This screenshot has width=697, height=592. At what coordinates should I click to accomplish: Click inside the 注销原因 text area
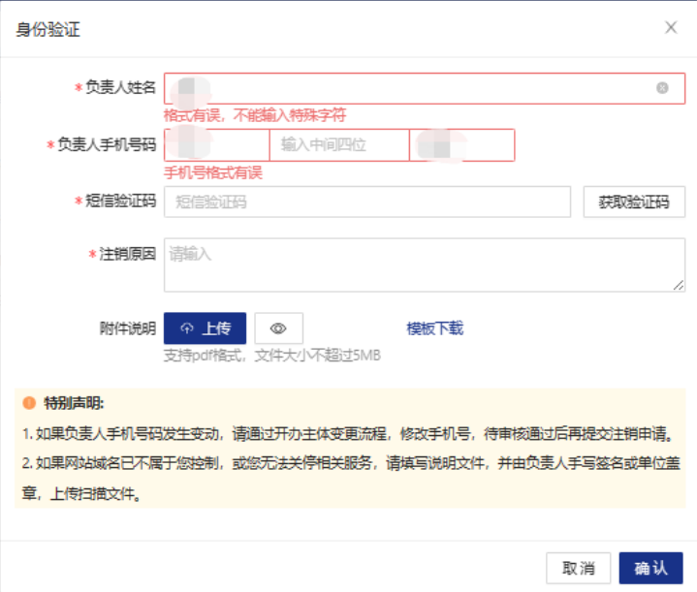click(424, 264)
